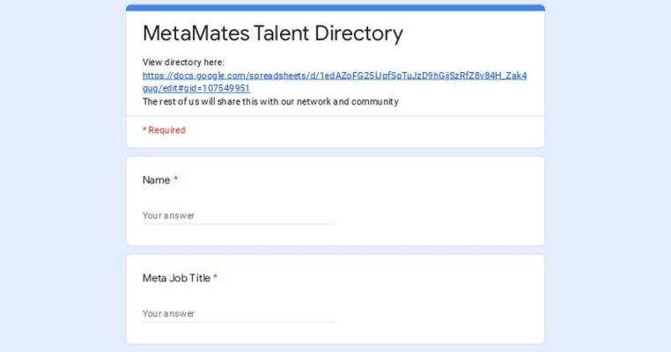Click the light blue background right of the form

tap(608, 176)
